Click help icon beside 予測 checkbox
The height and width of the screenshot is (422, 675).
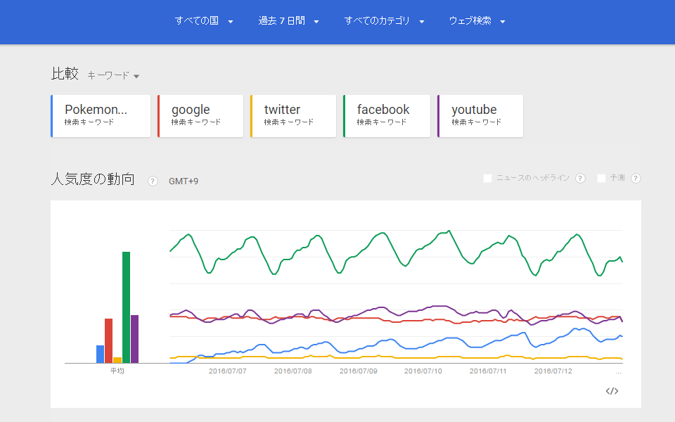click(636, 179)
